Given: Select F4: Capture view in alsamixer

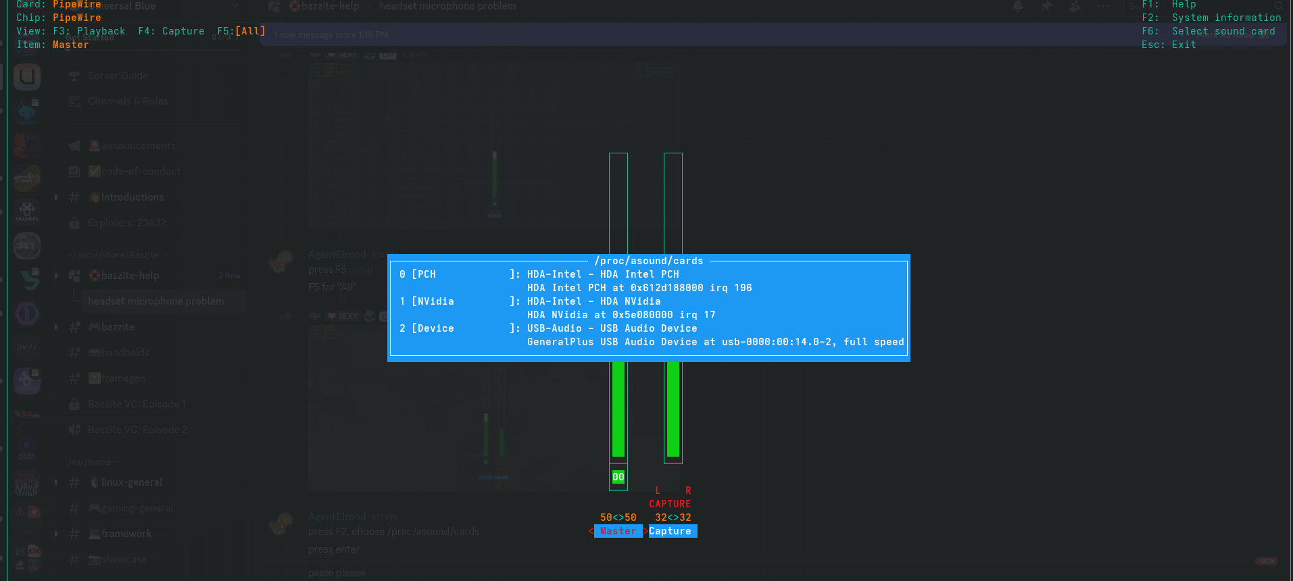Looking at the screenshot, I should [x=171, y=31].
